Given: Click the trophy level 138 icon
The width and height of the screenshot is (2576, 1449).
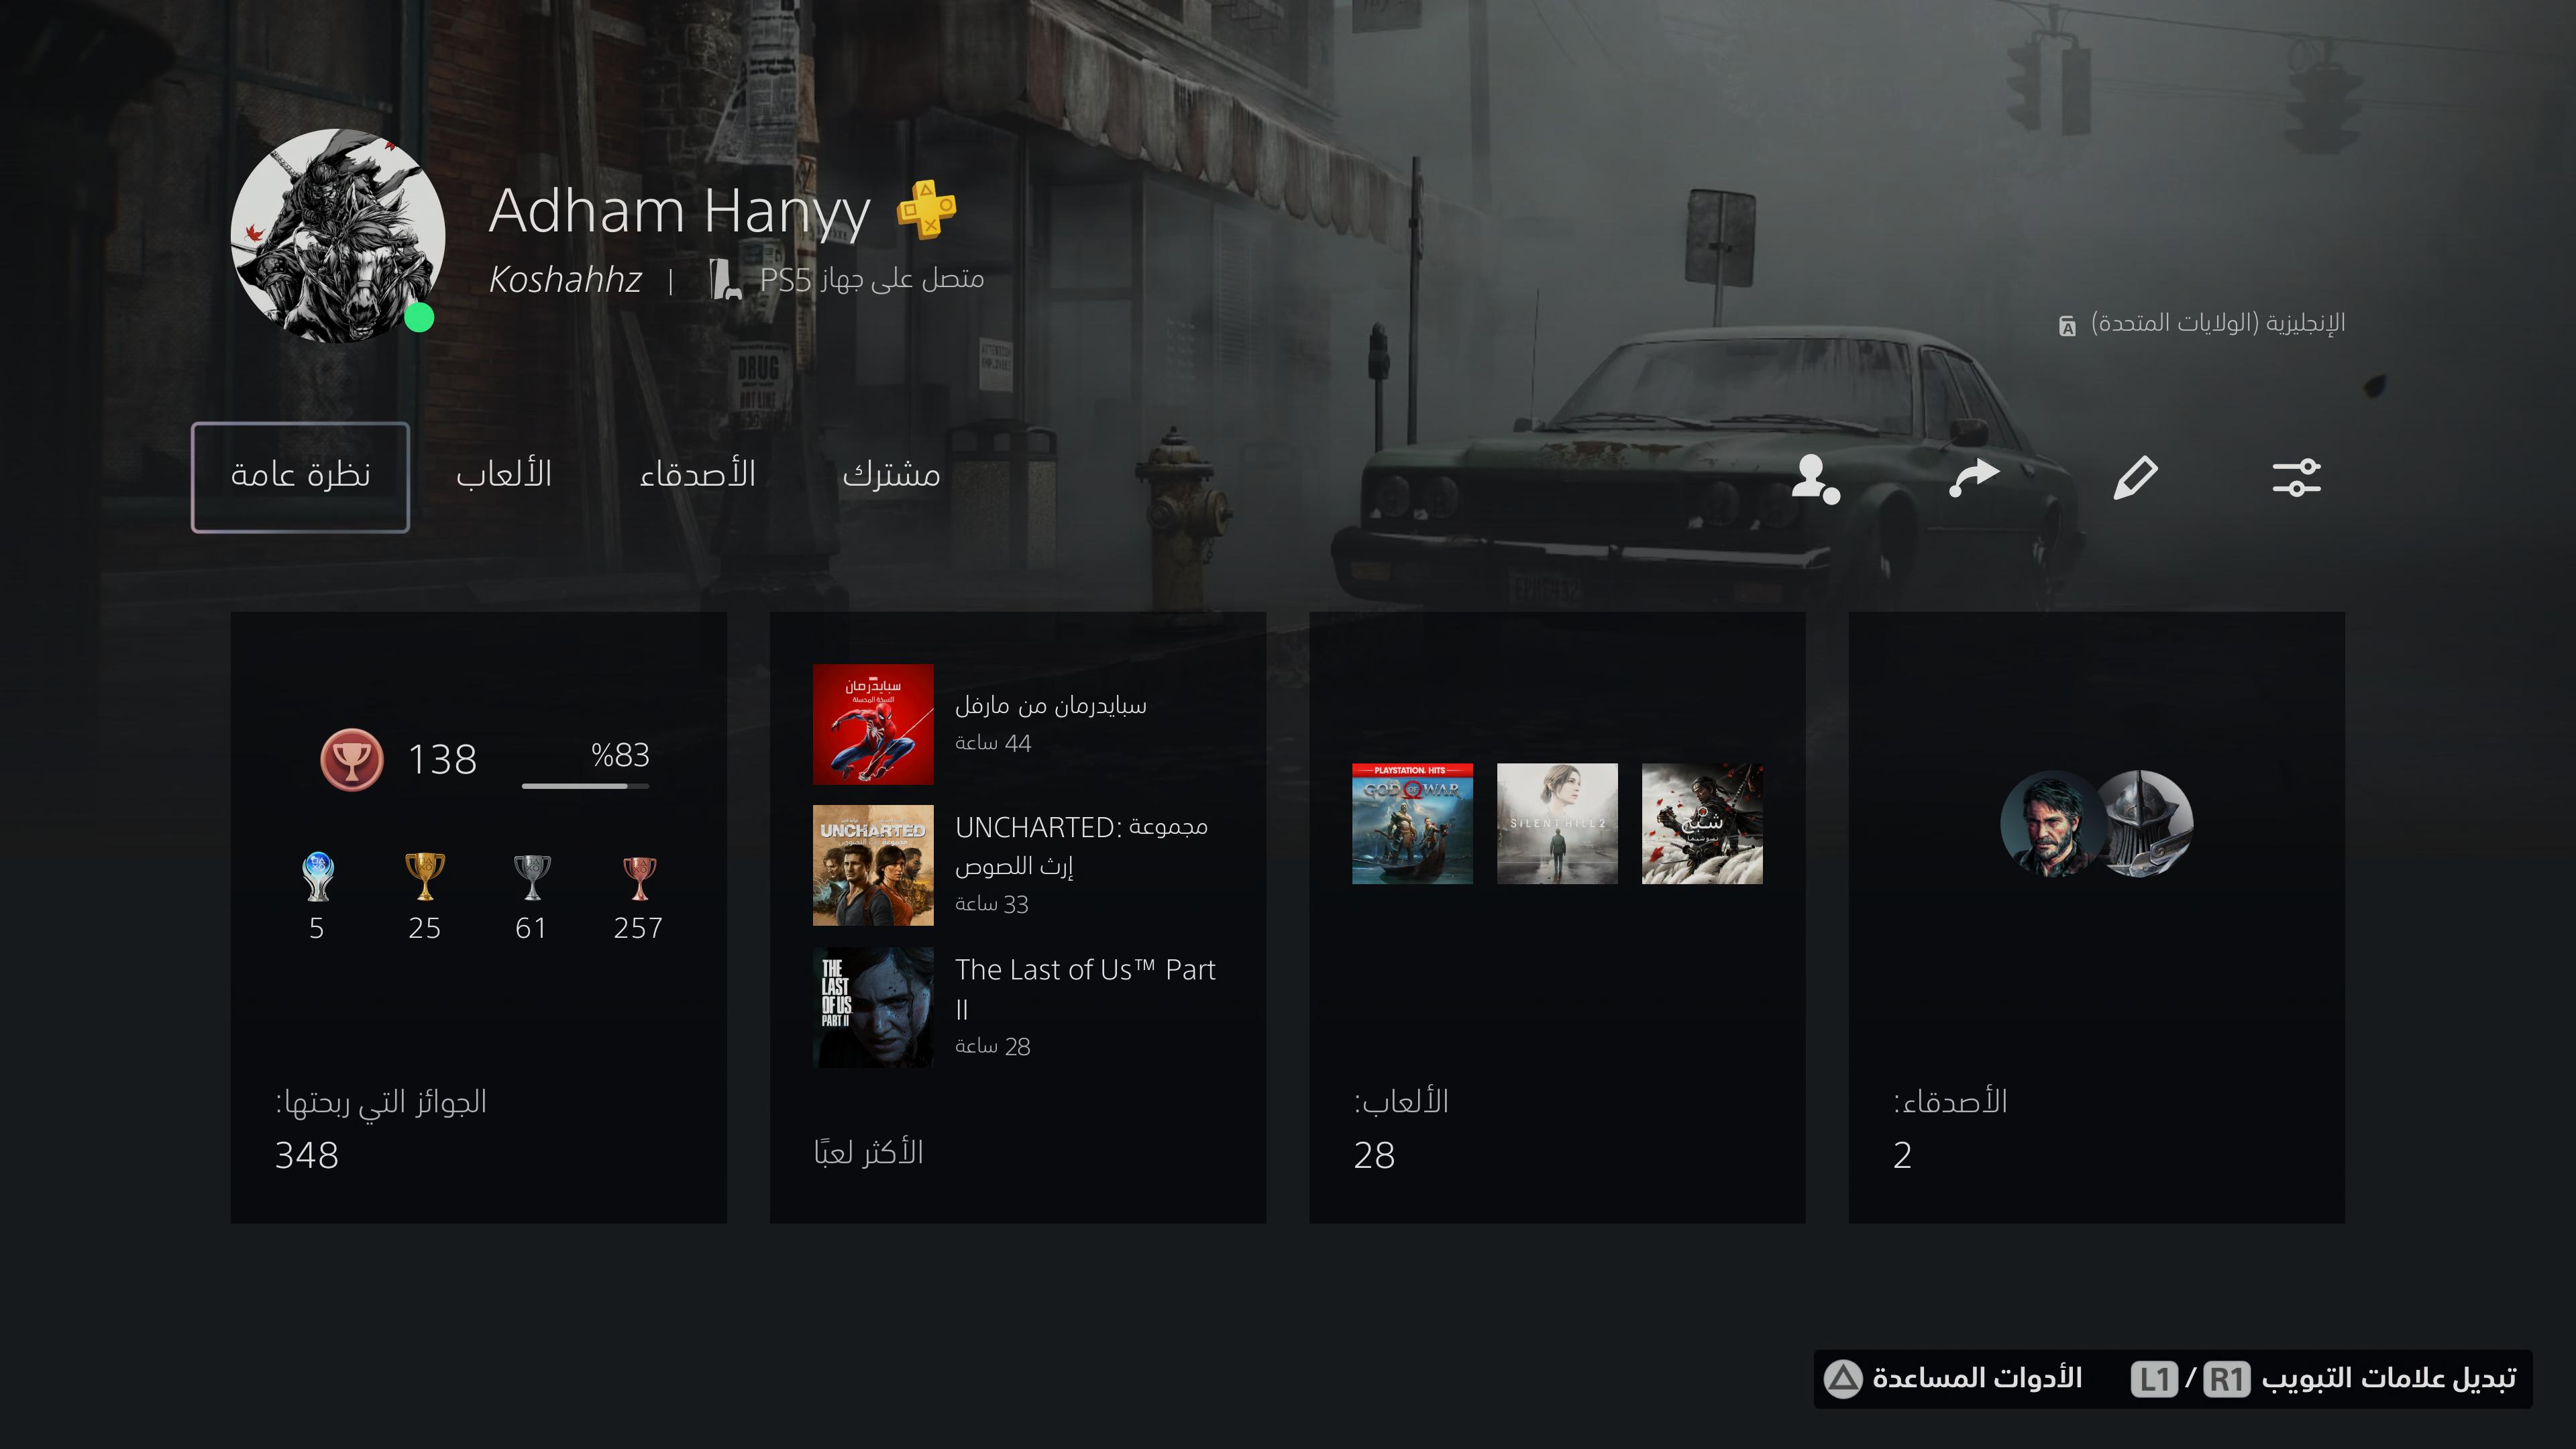Looking at the screenshot, I should coord(352,760).
